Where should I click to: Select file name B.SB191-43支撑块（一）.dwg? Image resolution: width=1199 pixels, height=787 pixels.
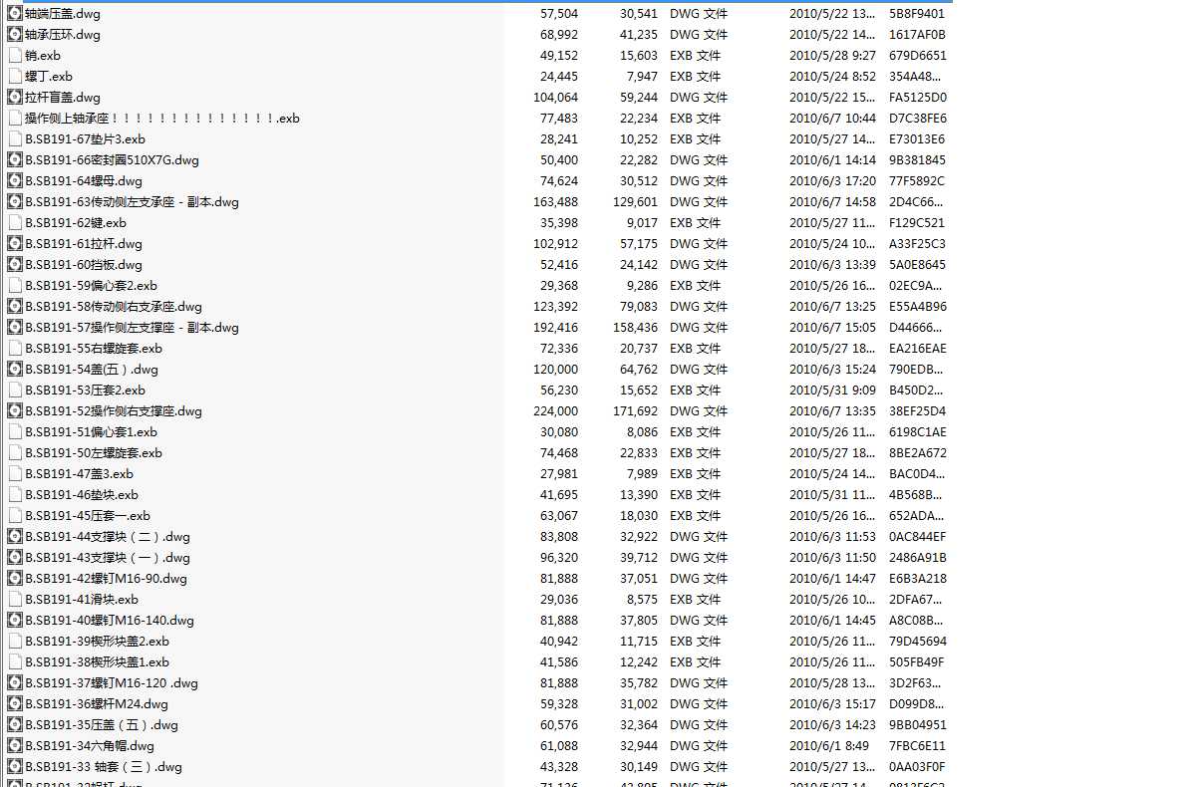coord(108,558)
